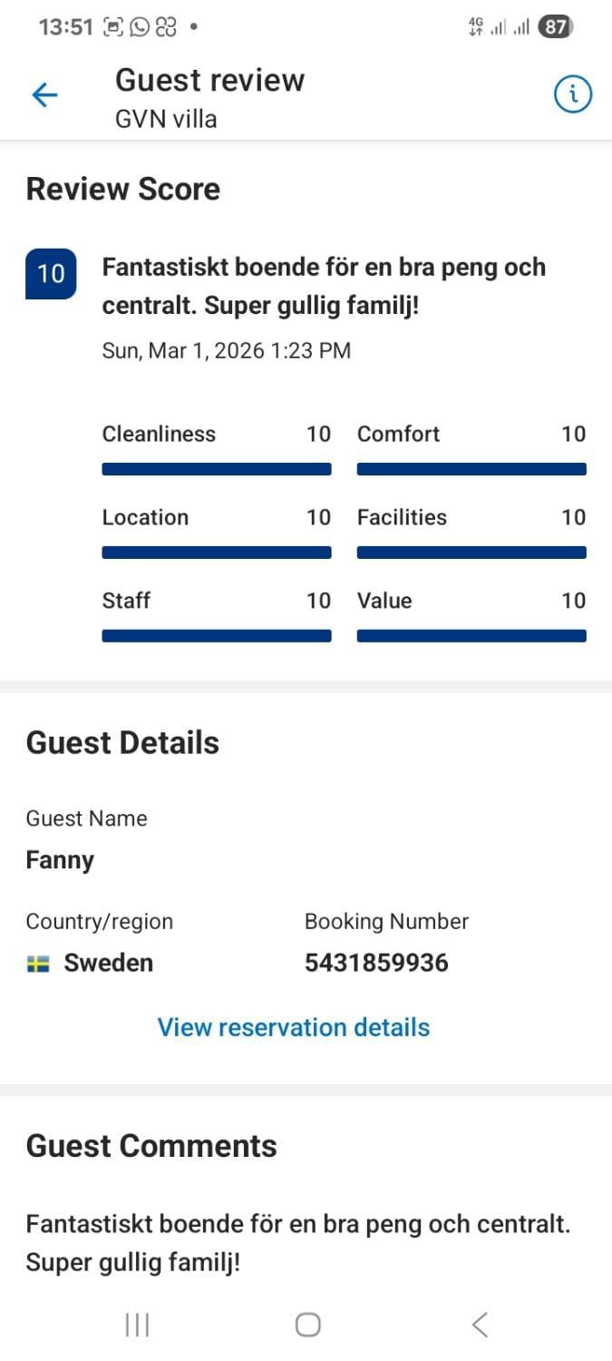Tap the Staff score bar
612x1361 pixels.
click(x=217, y=636)
